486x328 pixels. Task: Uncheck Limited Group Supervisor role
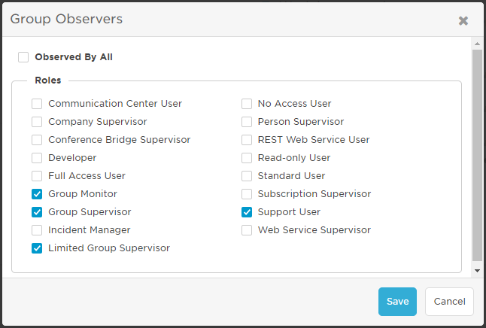point(37,248)
